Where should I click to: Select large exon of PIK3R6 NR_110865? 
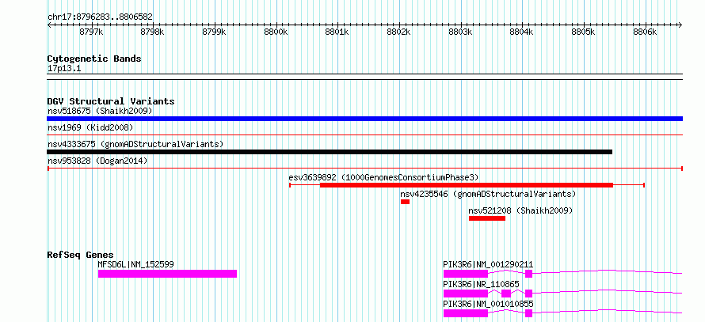tap(465, 294)
